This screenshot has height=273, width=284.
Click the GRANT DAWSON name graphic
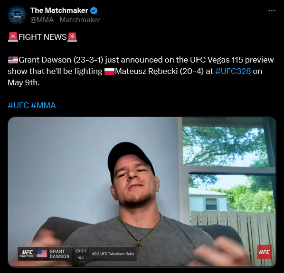click(x=59, y=254)
